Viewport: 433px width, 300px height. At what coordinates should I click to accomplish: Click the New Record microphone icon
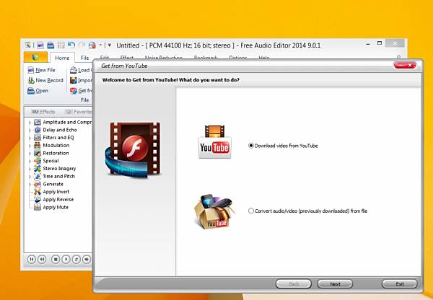[31, 80]
